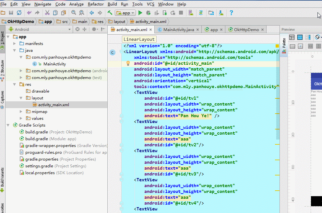
Task: Click the Cut scissors icon in toolbar
Action: [x=47, y=13]
